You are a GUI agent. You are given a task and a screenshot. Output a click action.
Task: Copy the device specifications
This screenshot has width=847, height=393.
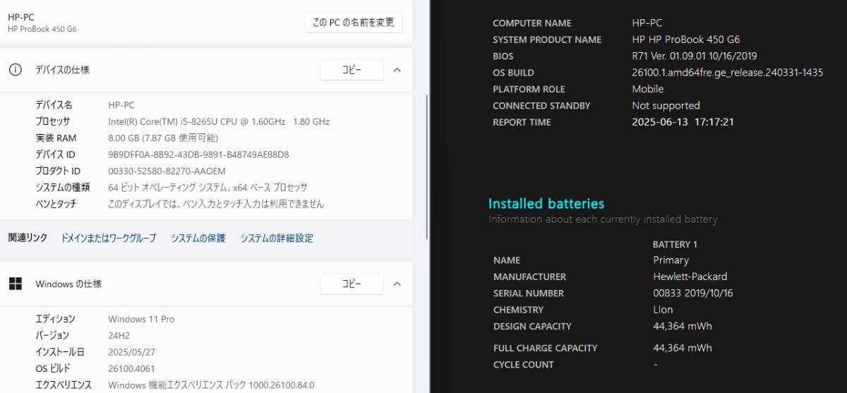pos(352,70)
